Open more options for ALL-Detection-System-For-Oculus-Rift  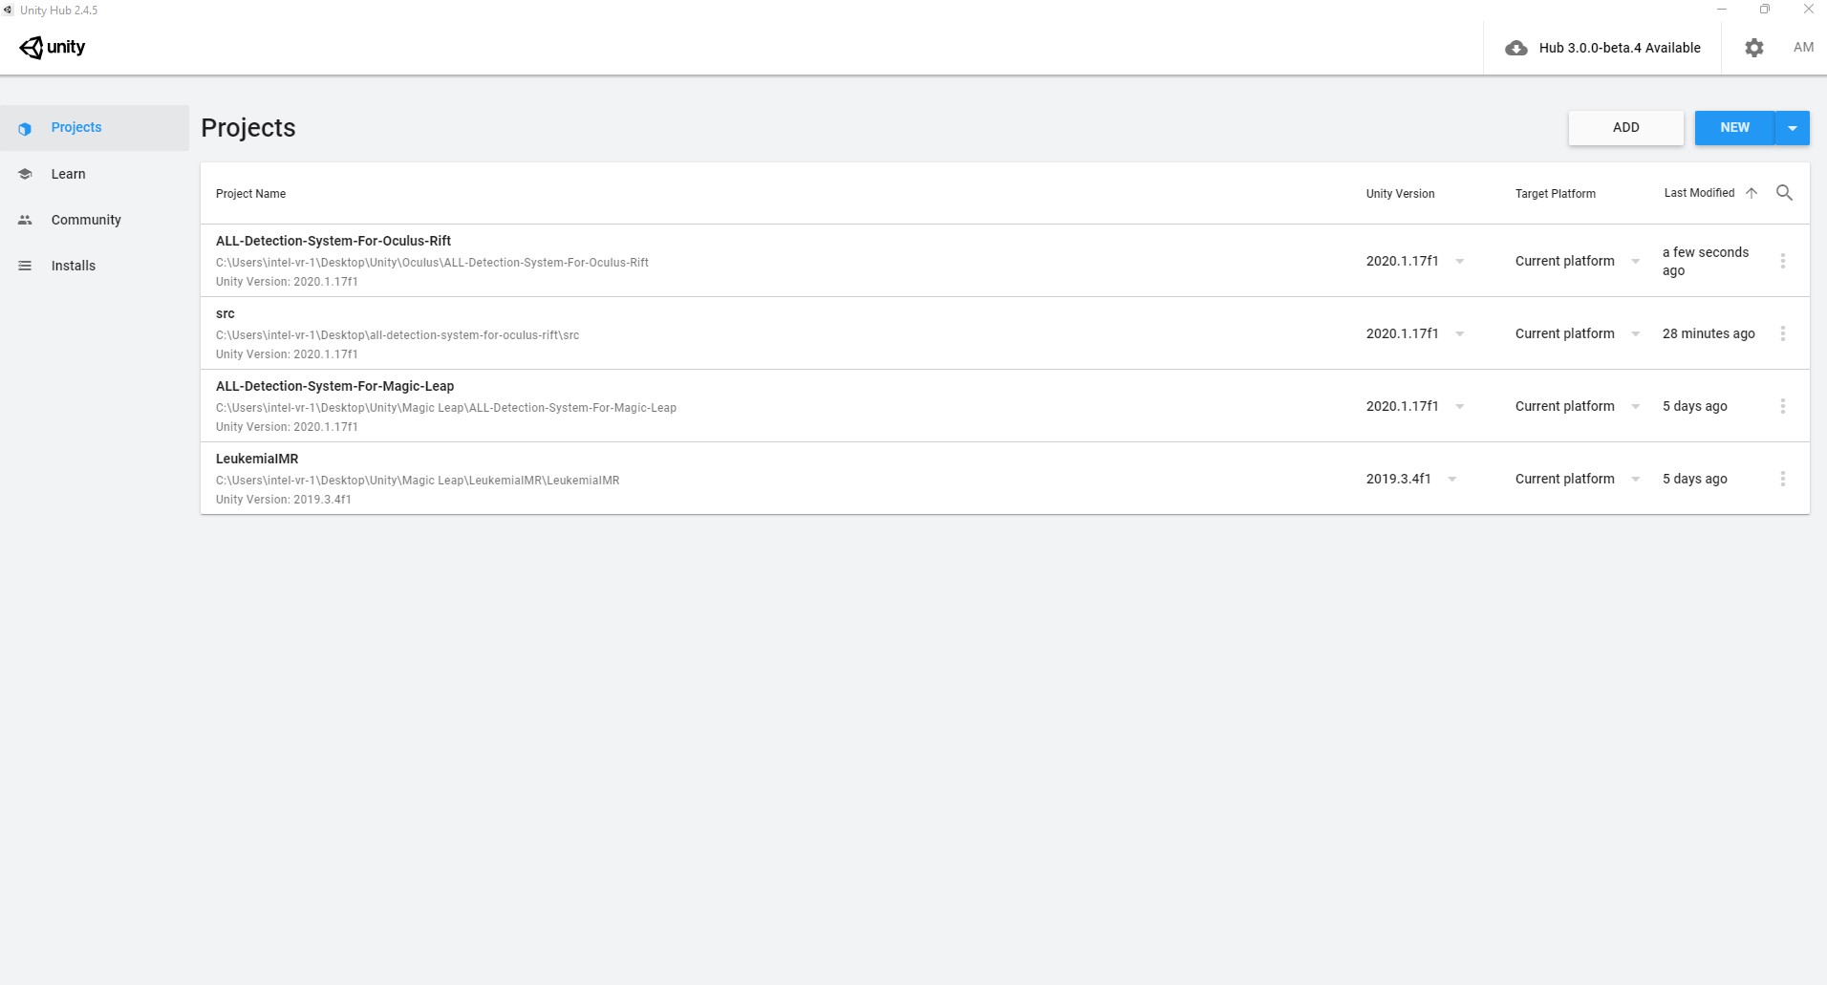click(x=1782, y=261)
